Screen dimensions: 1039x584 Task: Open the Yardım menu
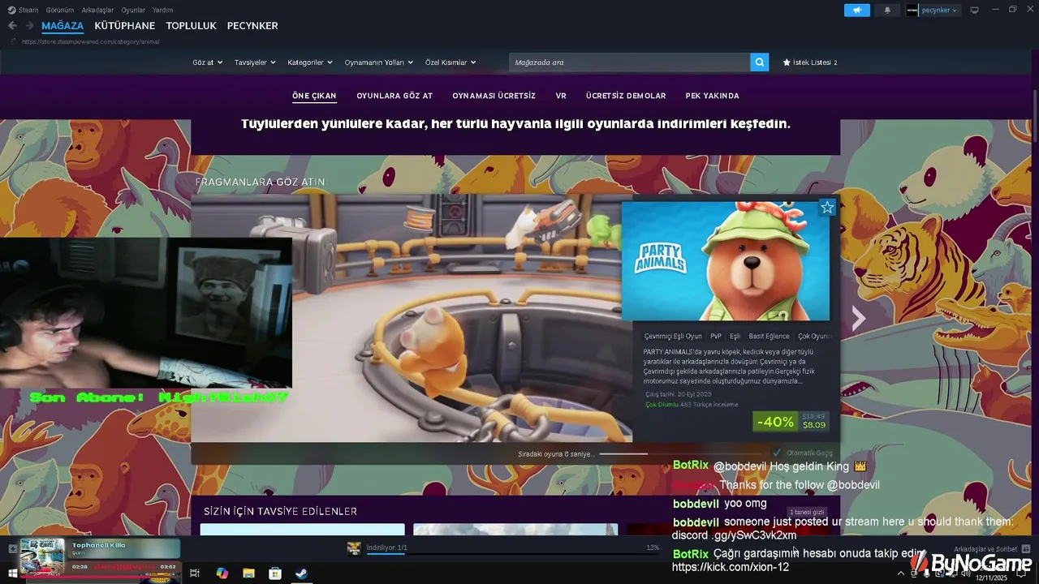click(x=162, y=10)
